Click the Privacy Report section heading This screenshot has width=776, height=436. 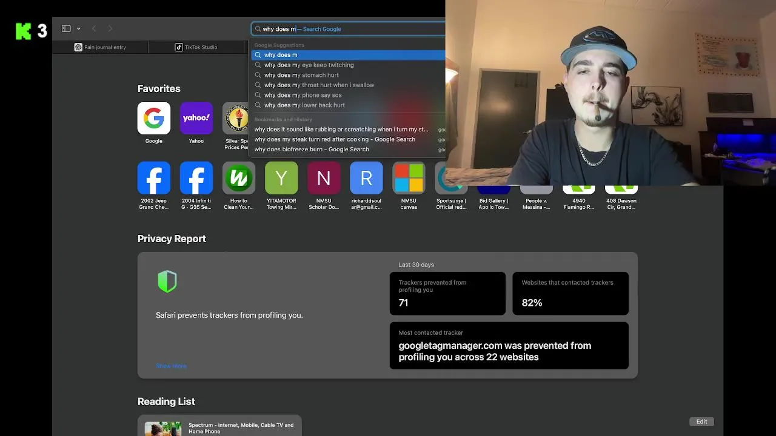(x=172, y=239)
